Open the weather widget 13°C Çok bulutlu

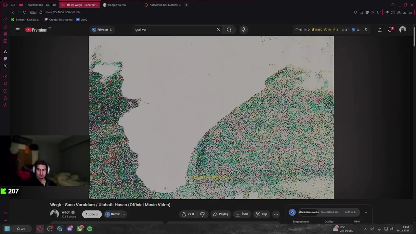pyautogui.click(x=343, y=229)
